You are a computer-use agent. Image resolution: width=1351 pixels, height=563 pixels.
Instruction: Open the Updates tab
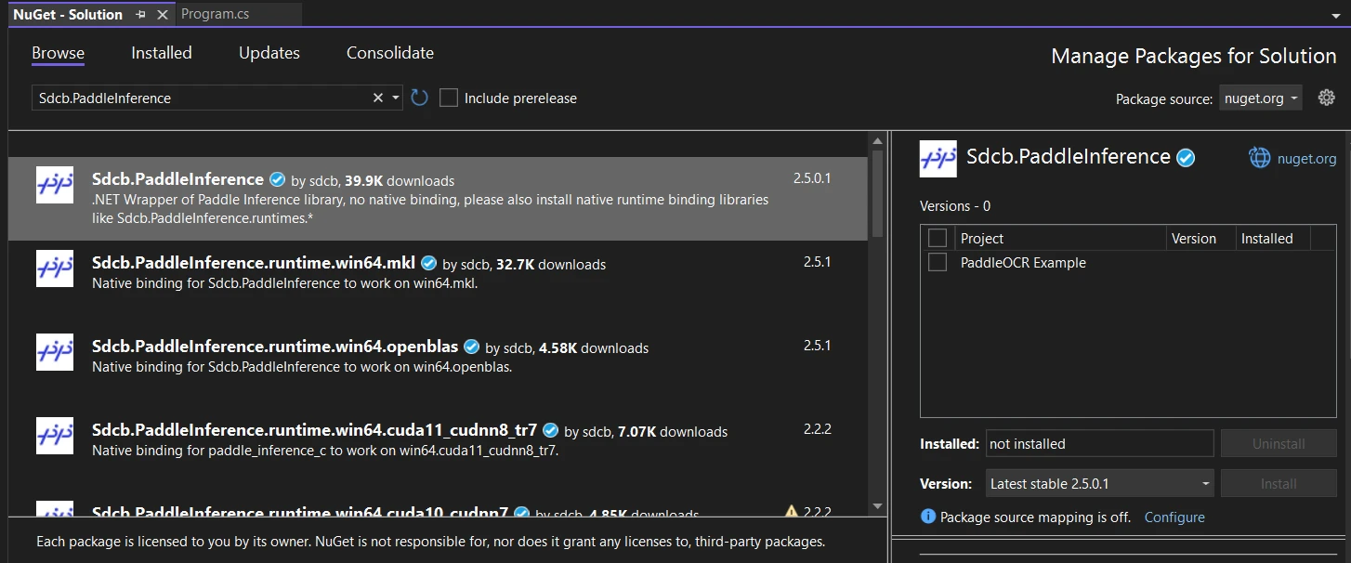[269, 53]
